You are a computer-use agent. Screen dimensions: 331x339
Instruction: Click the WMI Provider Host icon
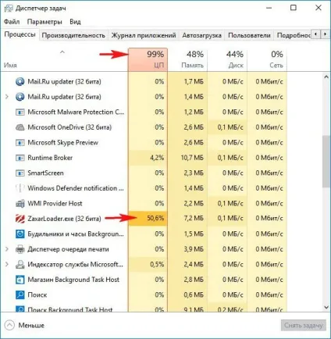click(x=20, y=203)
